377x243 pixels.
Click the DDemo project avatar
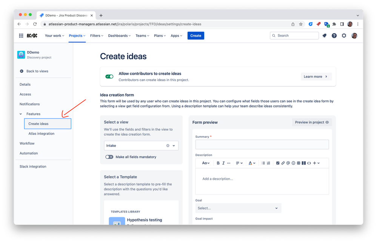(x=21, y=55)
